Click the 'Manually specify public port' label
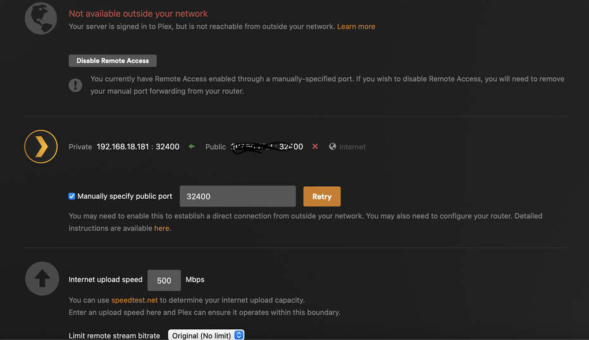This screenshot has width=589, height=340. pos(125,196)
